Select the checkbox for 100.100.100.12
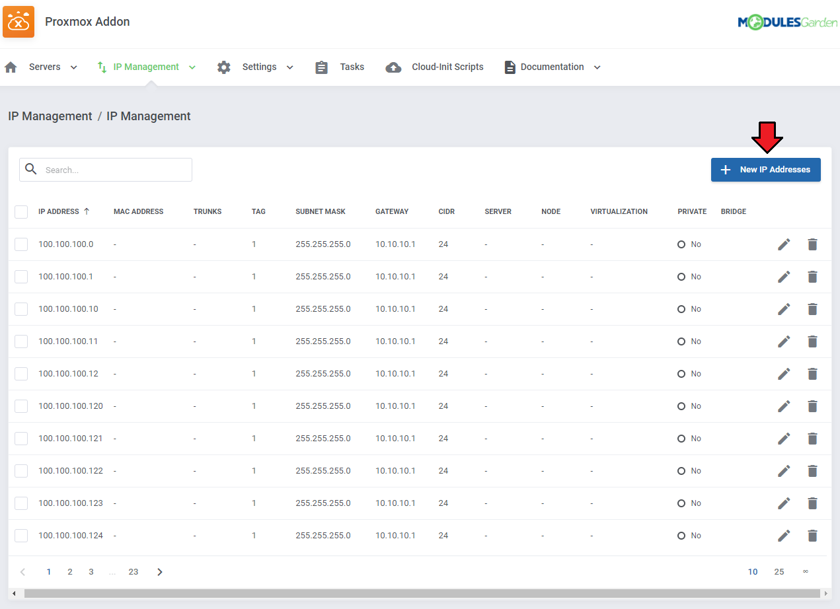 (x=21, y=374)
